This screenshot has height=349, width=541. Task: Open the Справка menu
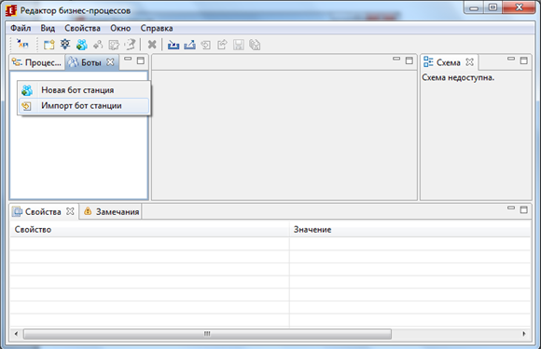point(157,28)
